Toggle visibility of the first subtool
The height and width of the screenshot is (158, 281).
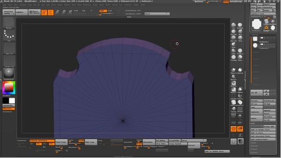[x=262, y=38]
